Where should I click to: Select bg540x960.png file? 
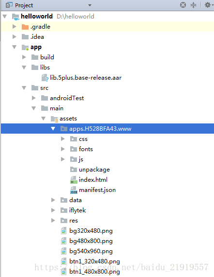91,251
